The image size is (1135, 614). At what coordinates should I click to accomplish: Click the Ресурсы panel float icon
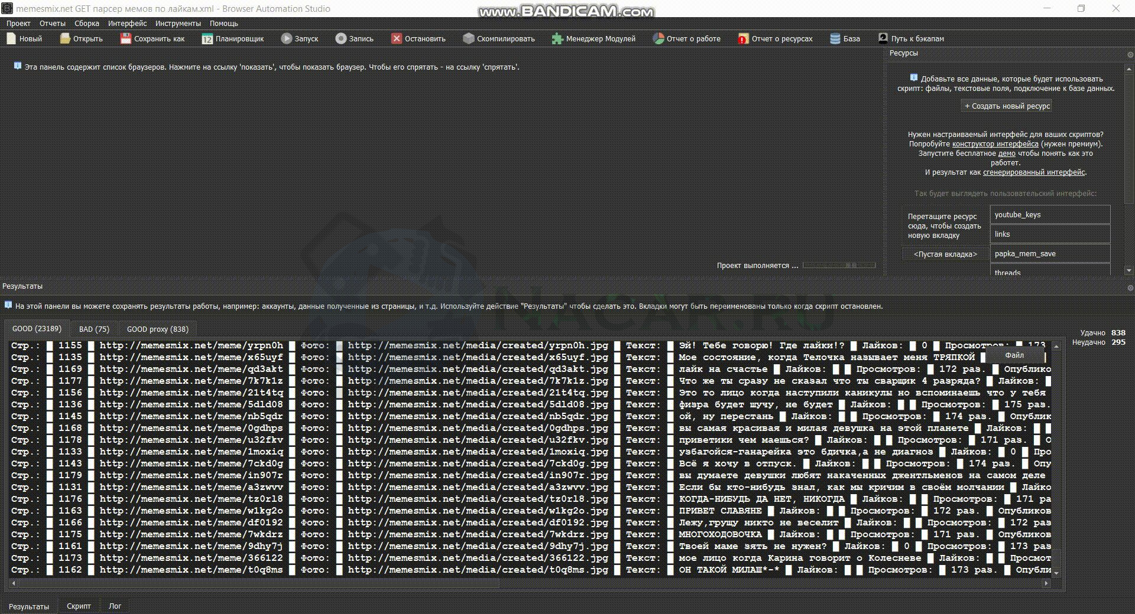click(1130, 55)
